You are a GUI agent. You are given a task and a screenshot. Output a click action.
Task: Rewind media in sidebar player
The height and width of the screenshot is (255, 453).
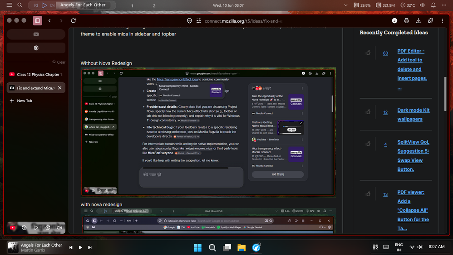click(x=24, y=228)
